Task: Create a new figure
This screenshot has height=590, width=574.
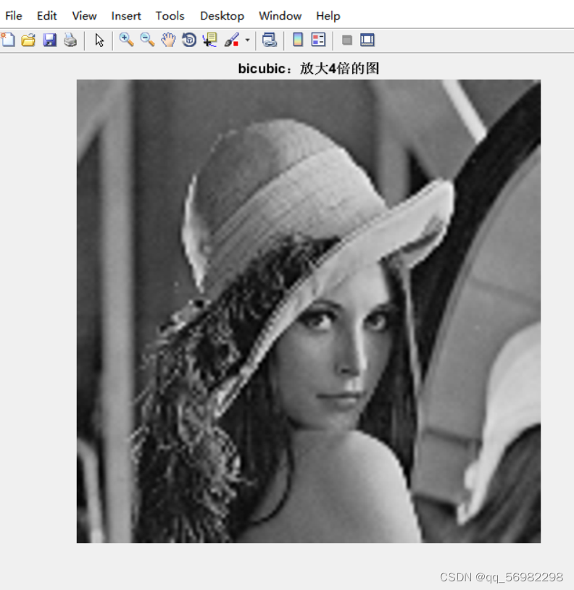Action: coord(8,40)
